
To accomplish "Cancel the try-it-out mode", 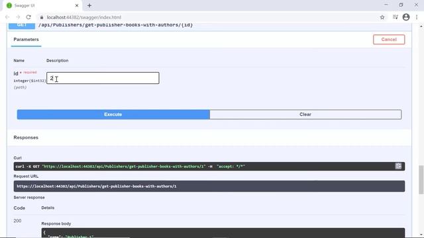I will (x=389, y=40).
